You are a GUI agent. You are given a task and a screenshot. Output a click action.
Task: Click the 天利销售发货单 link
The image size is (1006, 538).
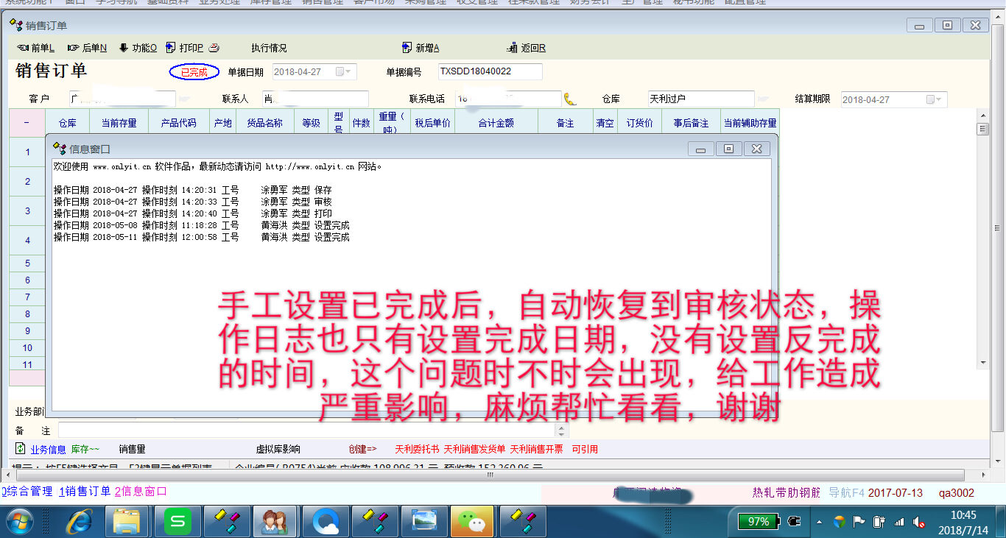474,449
